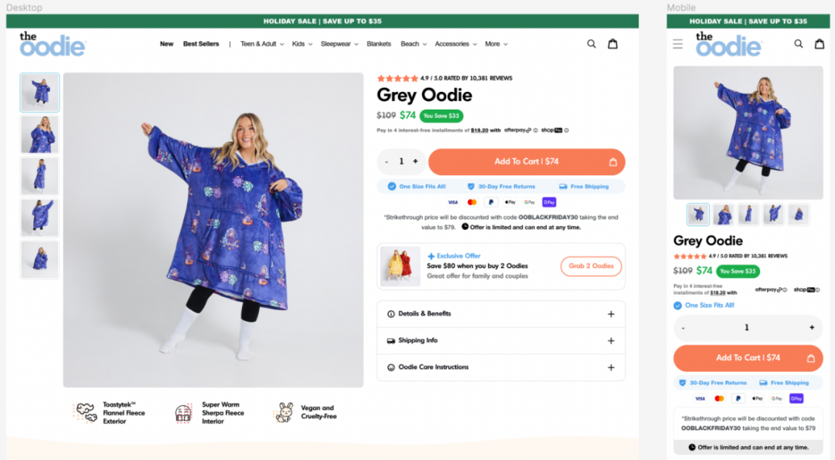Screen dimensions: 835x460
Task: Open the Teen & Adult dropdown menu
Action: 262,44
